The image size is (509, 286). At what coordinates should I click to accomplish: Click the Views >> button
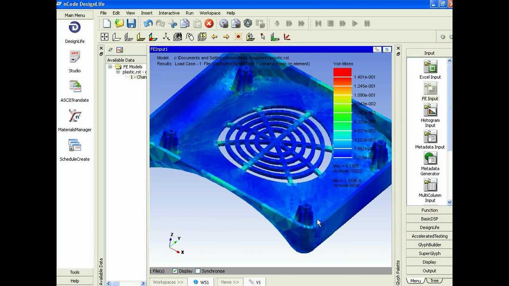coord(230,282)
